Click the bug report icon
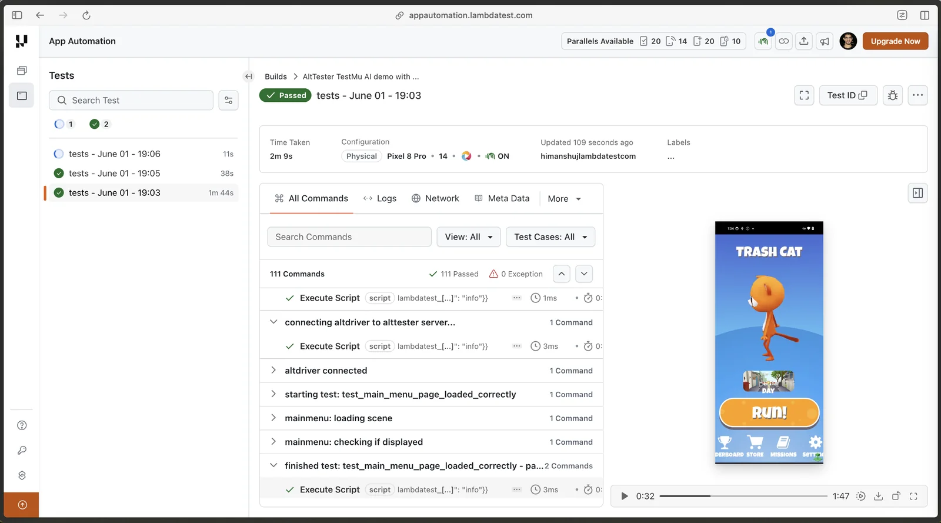Viewport: 941px width, 523px height. pyautogui.click(x=893, y=95)
